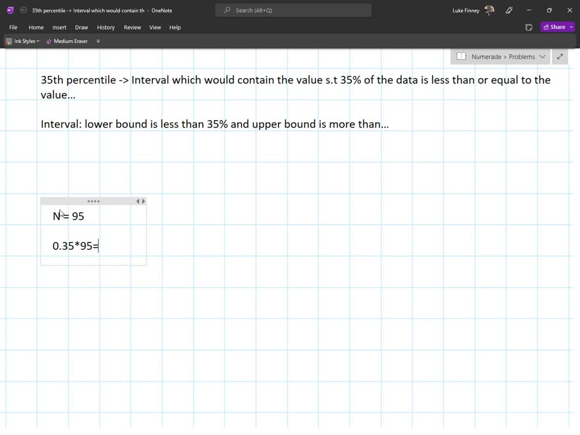Click the Luke Finney account name
Screen dimensions: 580x435
click(x=466, y=10)
